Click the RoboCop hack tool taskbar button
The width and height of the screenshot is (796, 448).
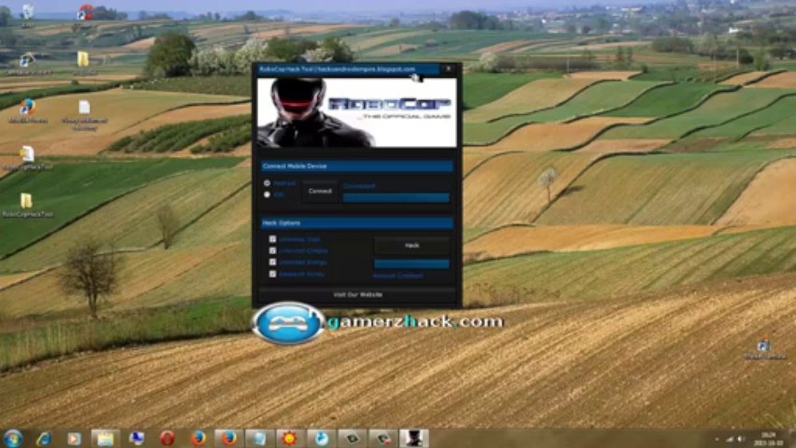coord(413,439)
